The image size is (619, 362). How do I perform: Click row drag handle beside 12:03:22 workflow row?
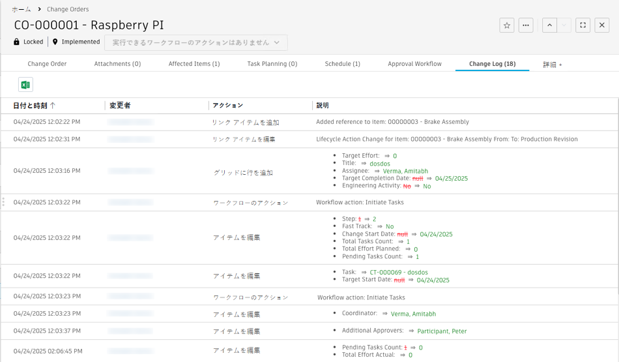[x=3, y=202]
